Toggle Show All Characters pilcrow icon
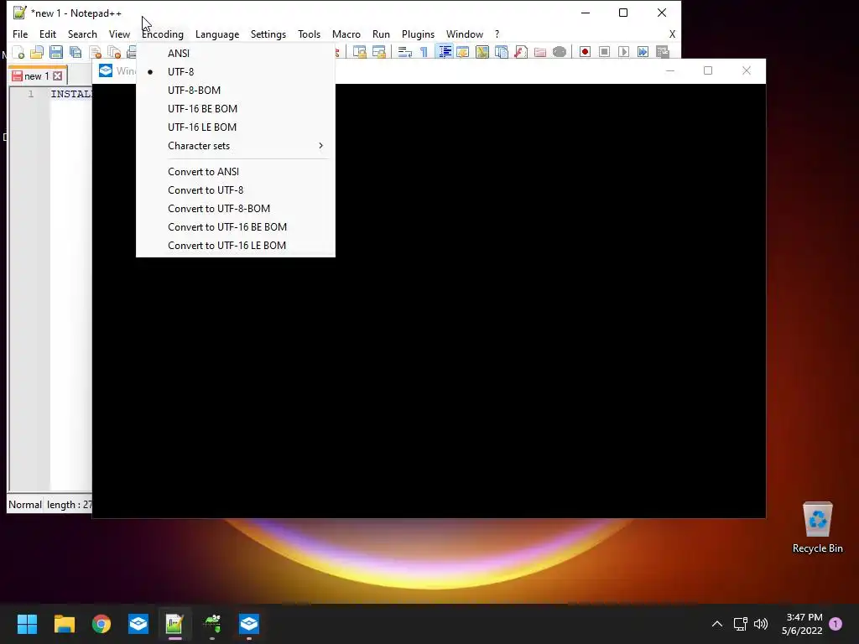 (x=424, y=52)
